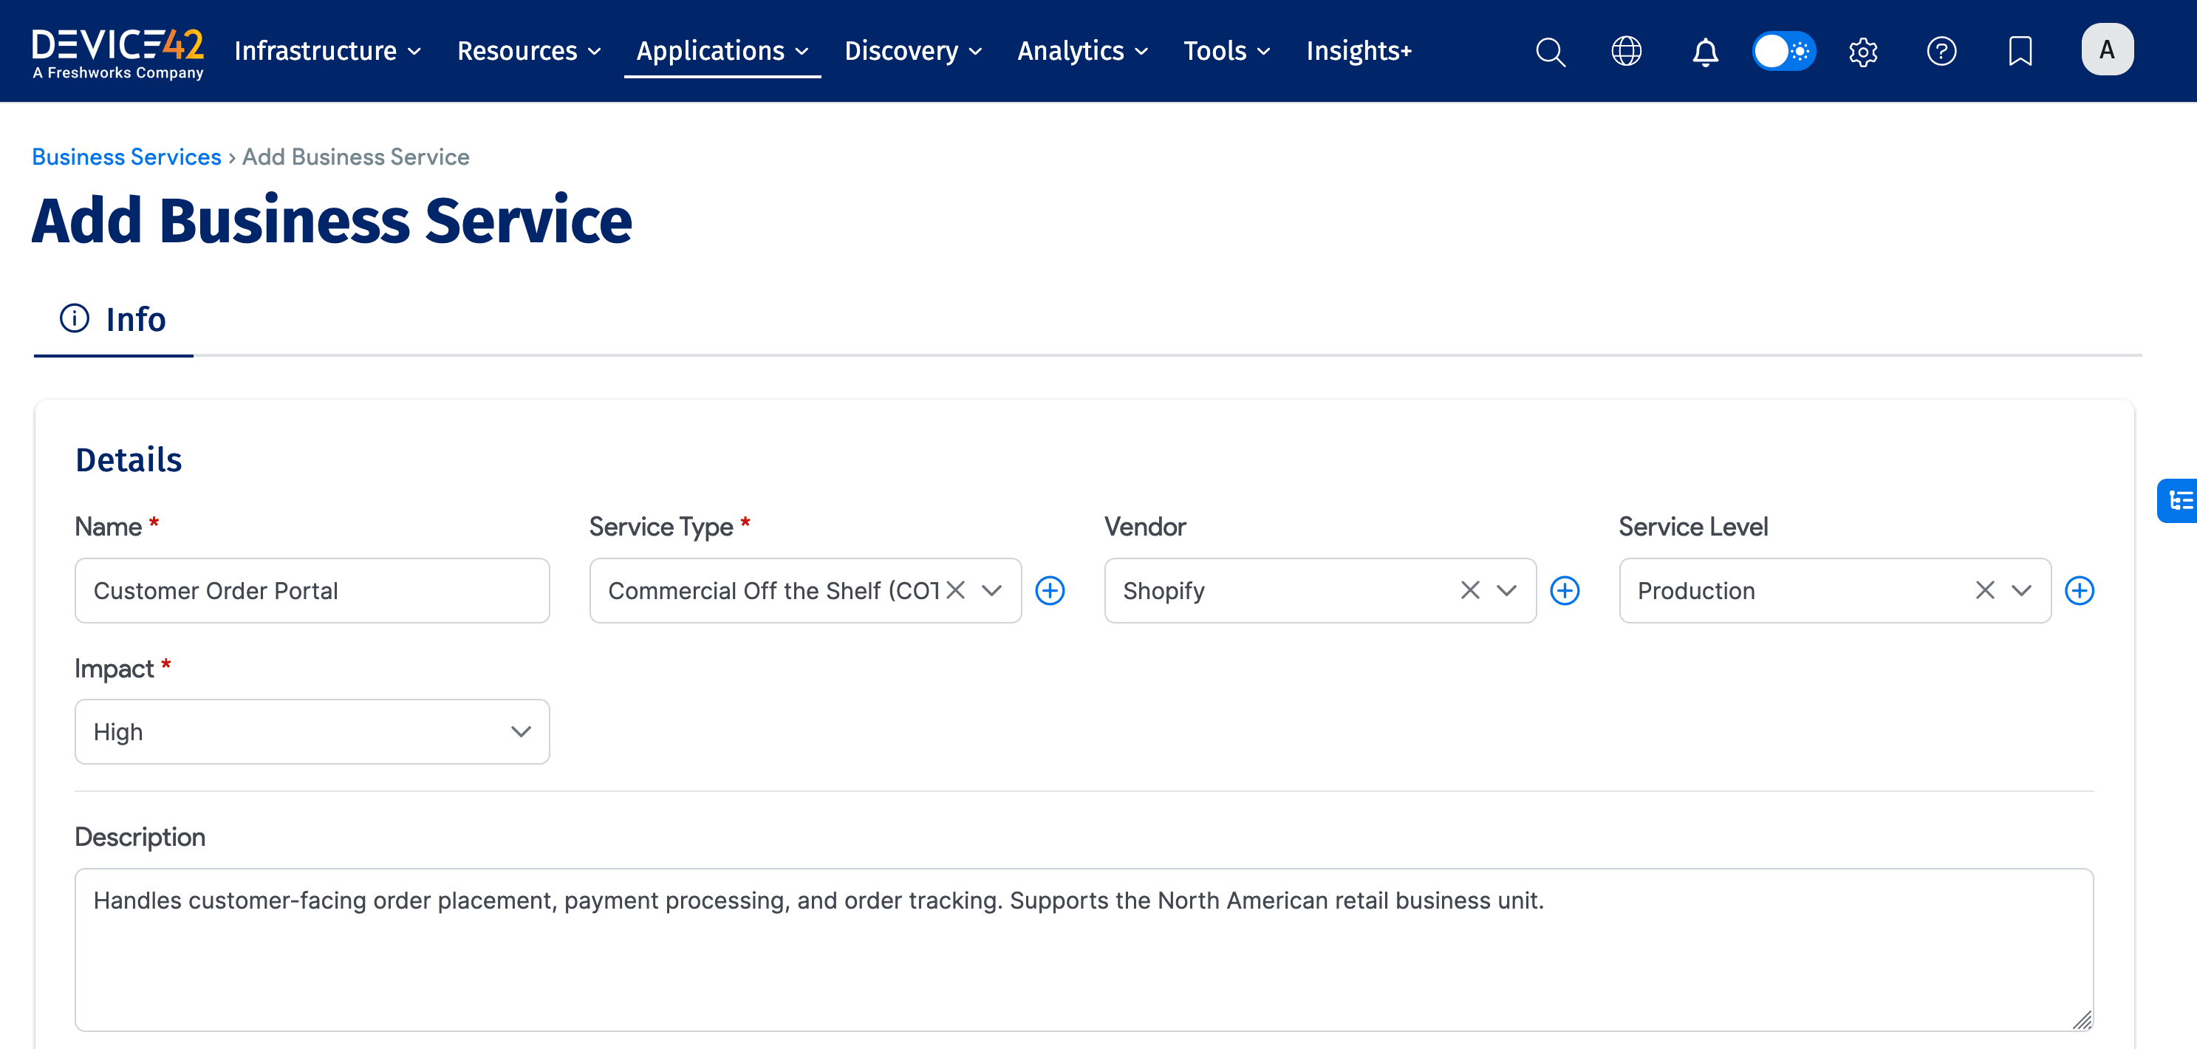This screenshot has height=1049, width=2197.
Task: Open the global search magnifier
Action: click(1551, 51)
